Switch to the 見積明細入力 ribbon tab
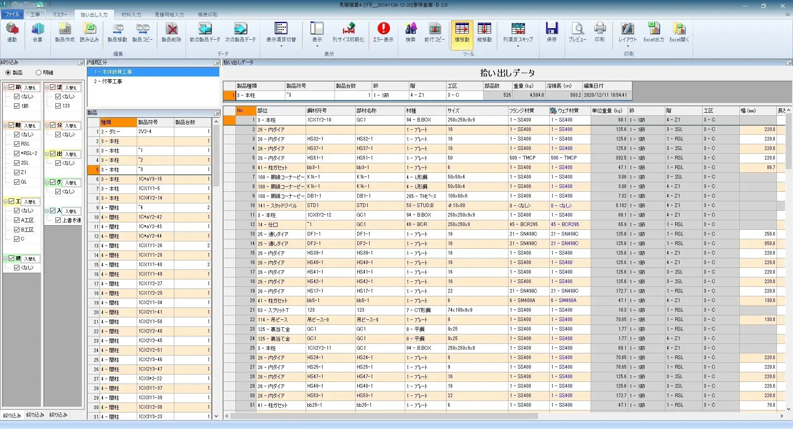793x429 pixels. tap(169, 14)
